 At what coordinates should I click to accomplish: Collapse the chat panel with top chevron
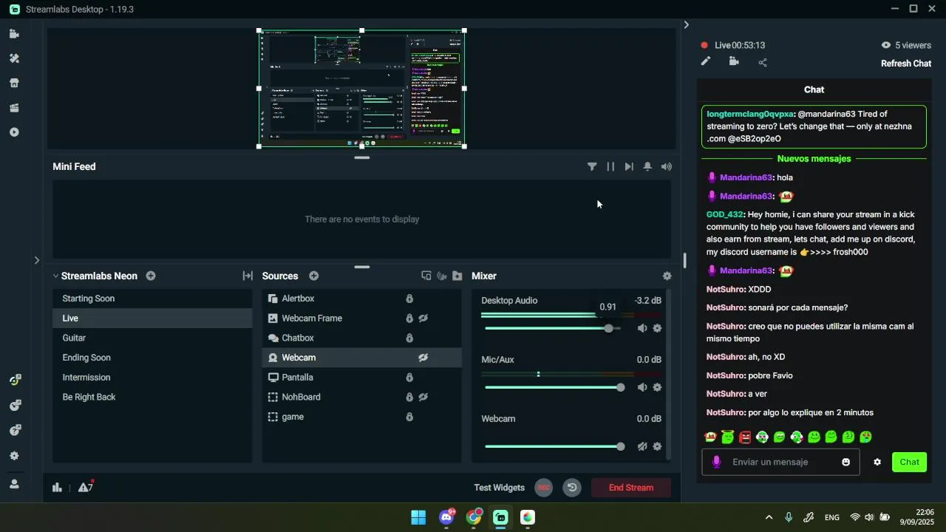point(686,25)
